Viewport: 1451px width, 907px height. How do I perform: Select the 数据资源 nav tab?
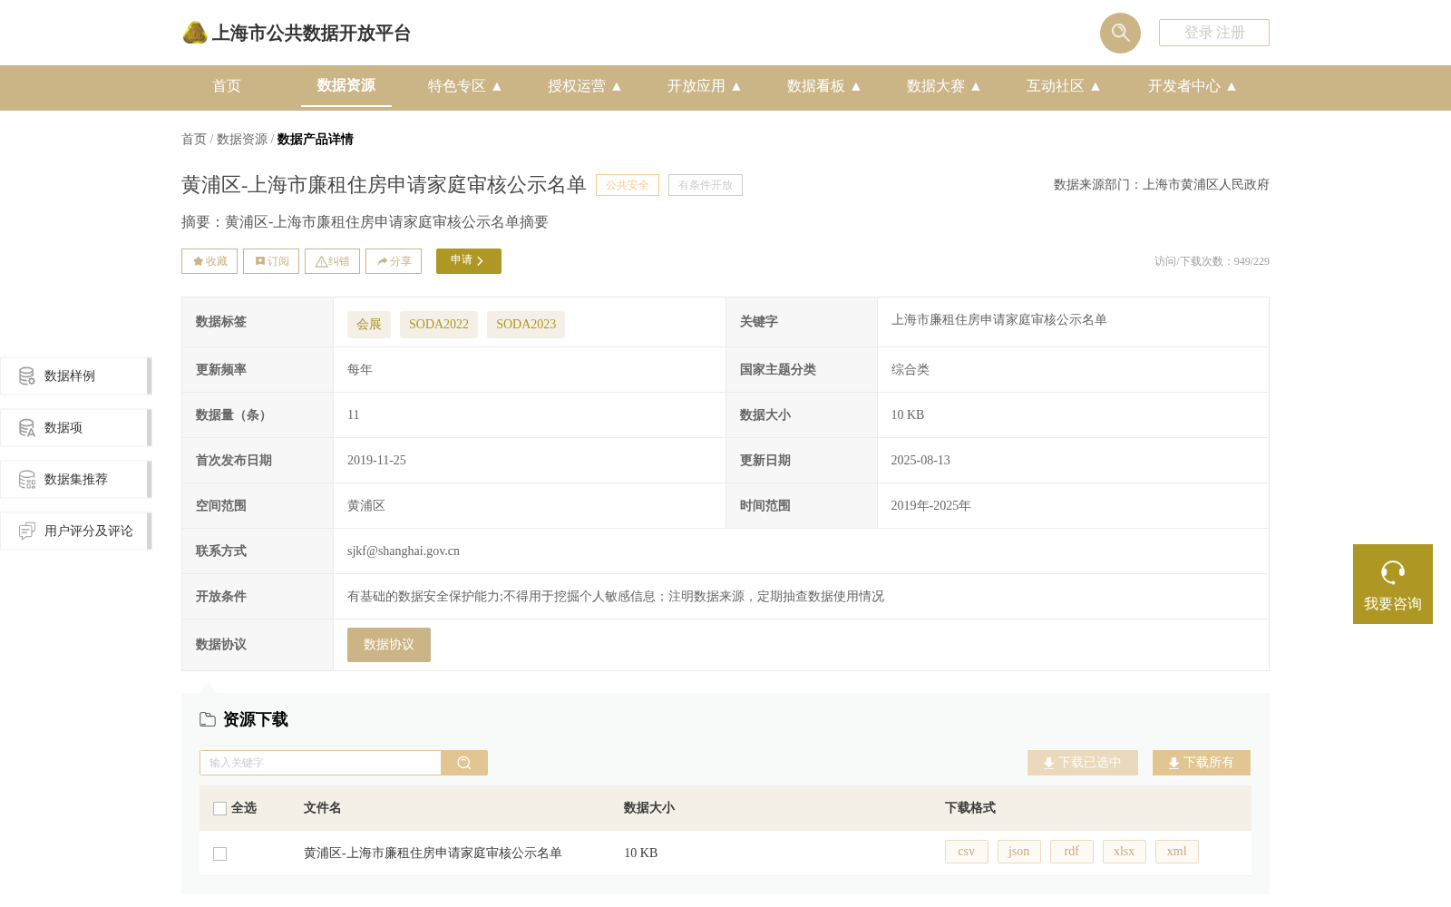click(x=346, y=85)
